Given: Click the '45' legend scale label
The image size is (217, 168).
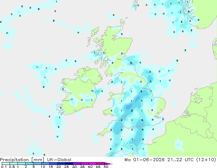Looking at the screenshot, I should coord(98,167).
